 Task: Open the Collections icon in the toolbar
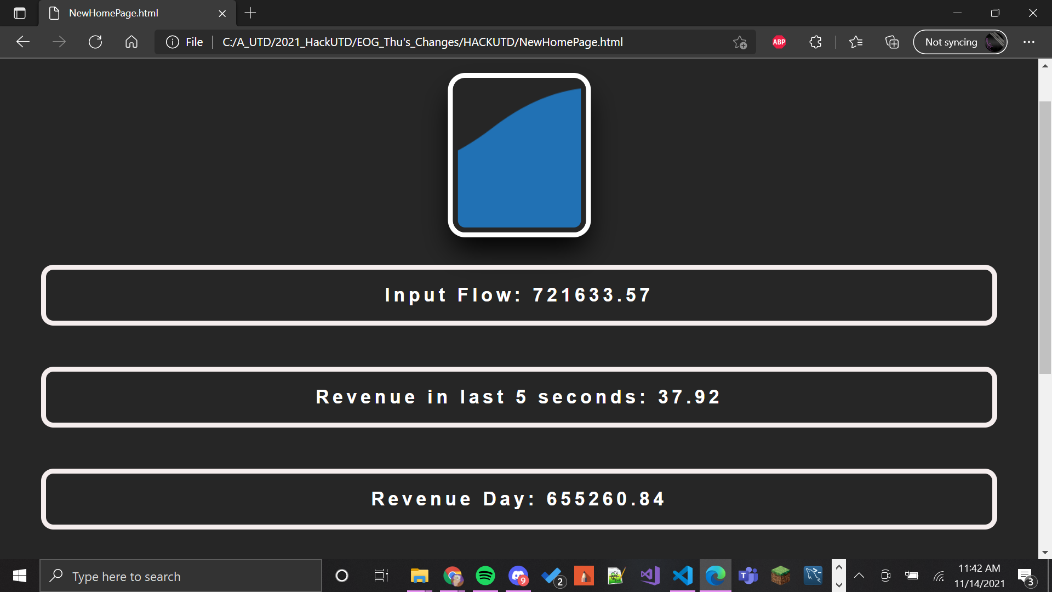click(892, 42)
